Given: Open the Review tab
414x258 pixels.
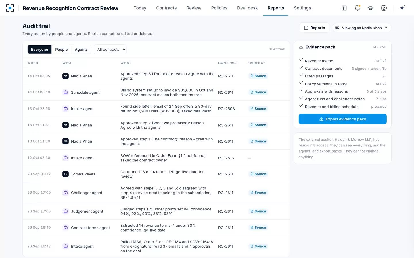Looking at the screenshot, I should coord(194,8).
